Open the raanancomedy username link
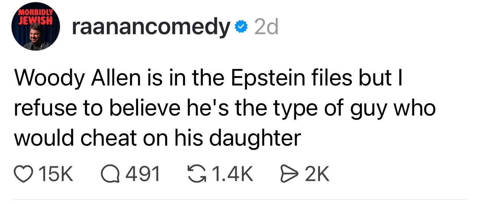Viewport: 480px width, 204px height. [x=151, y=27]
